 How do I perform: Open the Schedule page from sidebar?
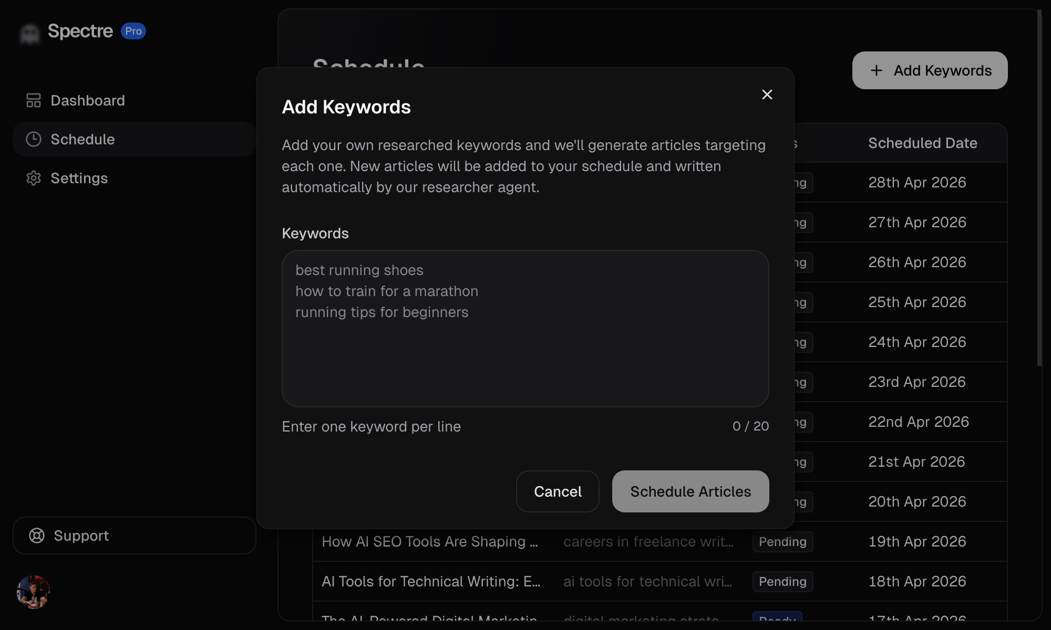83,139
